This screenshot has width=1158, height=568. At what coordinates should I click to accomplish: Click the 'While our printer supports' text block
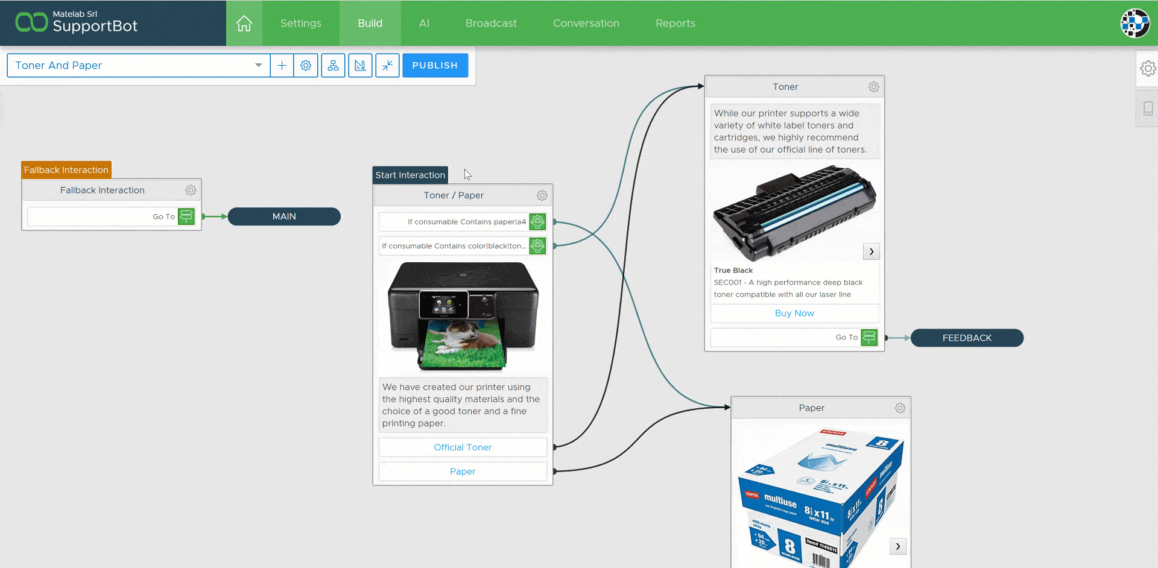coord(794,131)
